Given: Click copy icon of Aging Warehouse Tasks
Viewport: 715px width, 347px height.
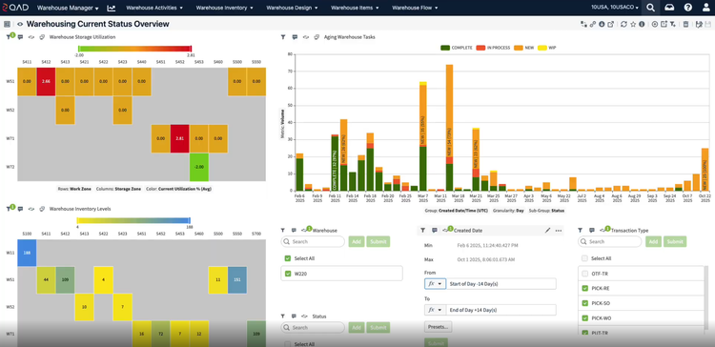Looking at the screenshot, I should pos(317,37).
